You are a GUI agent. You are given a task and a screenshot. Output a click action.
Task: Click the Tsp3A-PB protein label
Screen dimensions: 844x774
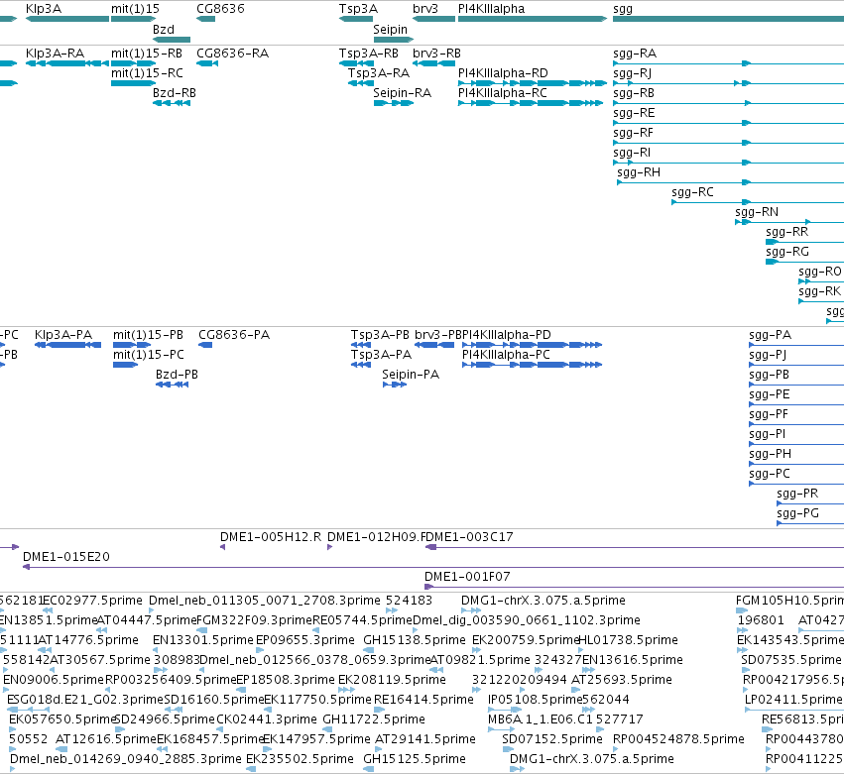[380, 335]
